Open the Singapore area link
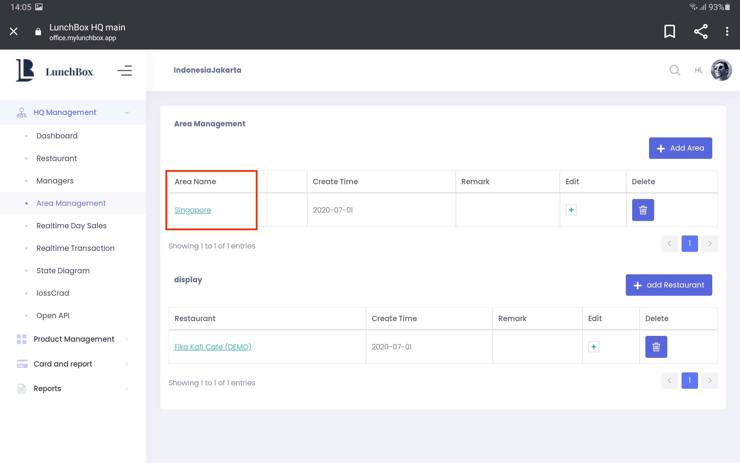Viewport: 740px width, 463px height. coord(193,210)
